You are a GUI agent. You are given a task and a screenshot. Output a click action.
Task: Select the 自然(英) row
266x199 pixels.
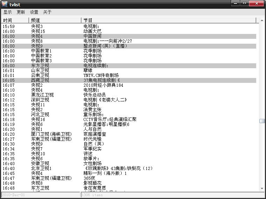[129, 144]
